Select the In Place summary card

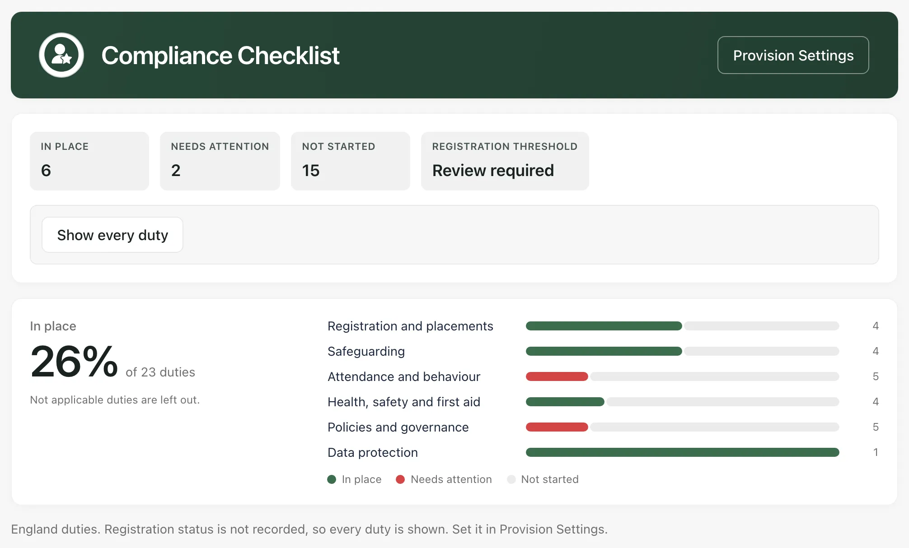(89, 161)
